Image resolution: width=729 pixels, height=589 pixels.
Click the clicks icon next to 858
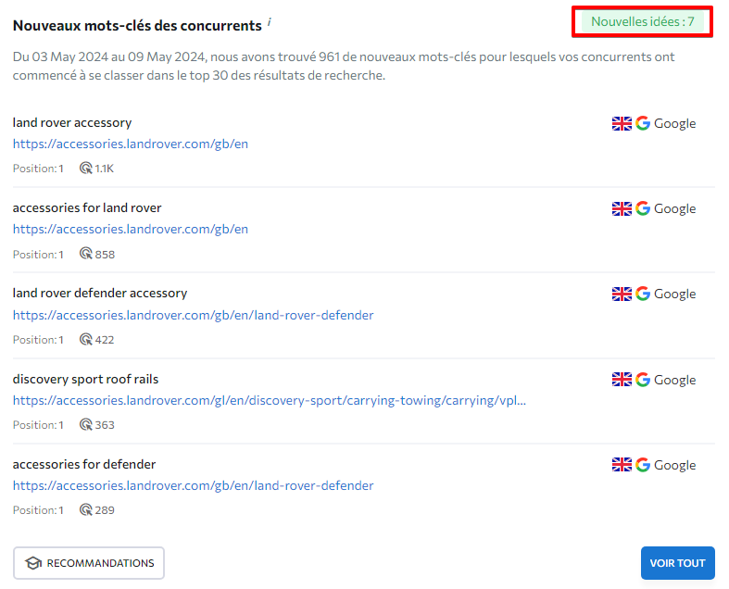click(86, 254)
